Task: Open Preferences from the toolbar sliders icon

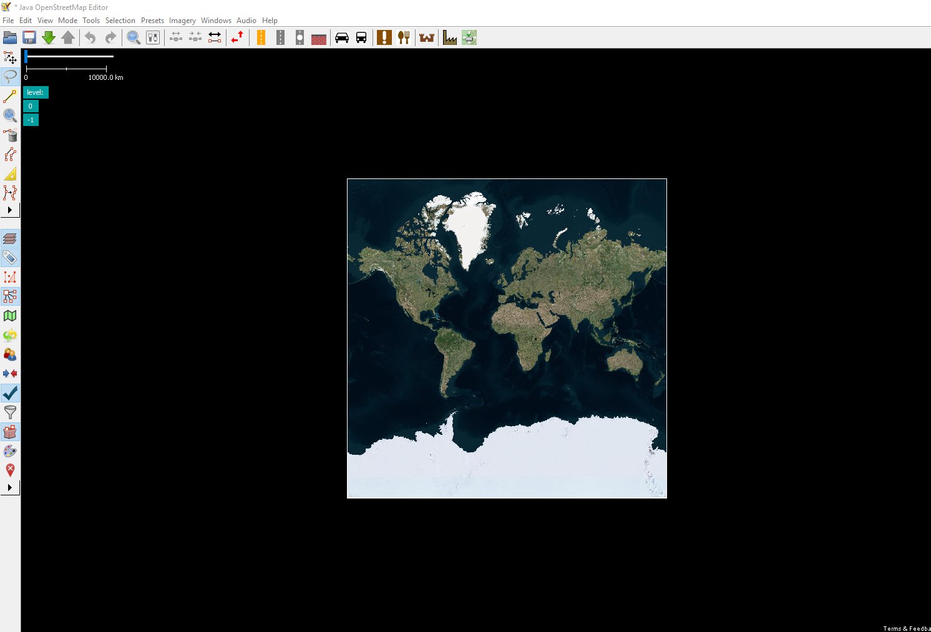Action: [153, 38]
